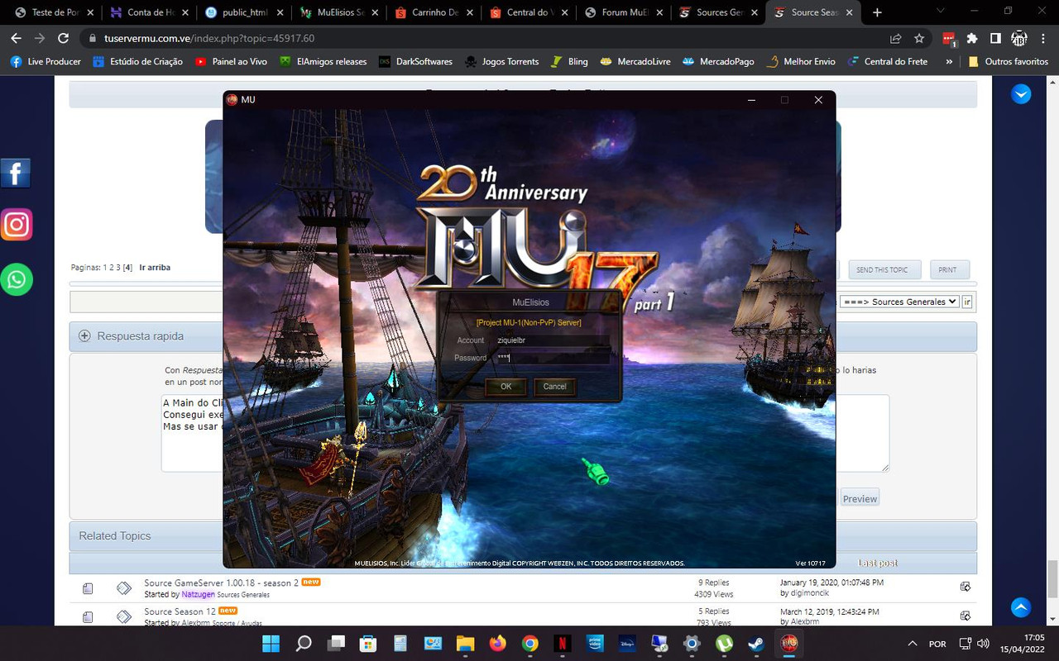Viewport: 1059px width, 661px height.
Task: Go to page 1 of the topic
Action: click(x=105, y=268)
